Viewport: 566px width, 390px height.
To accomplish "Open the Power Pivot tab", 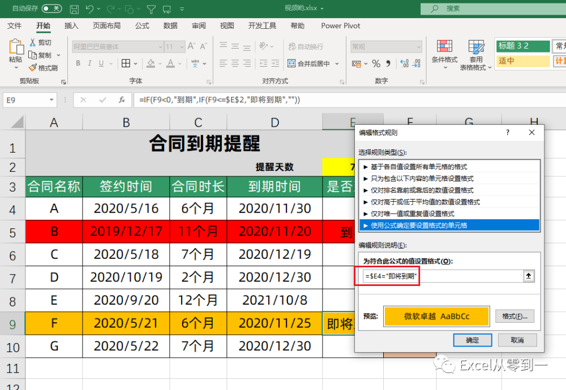I will 340,25.
